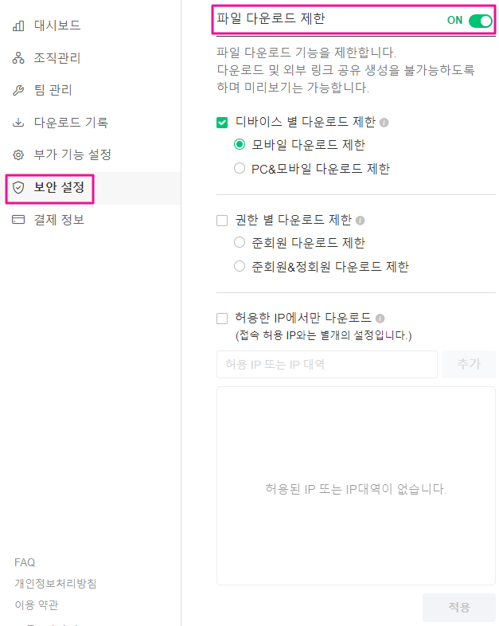This screenshot has height=626, width=499.
Task: Check the 허용한 IP에서만 다운로드 box
Action: pyautogui.click(x=222, y=318)
